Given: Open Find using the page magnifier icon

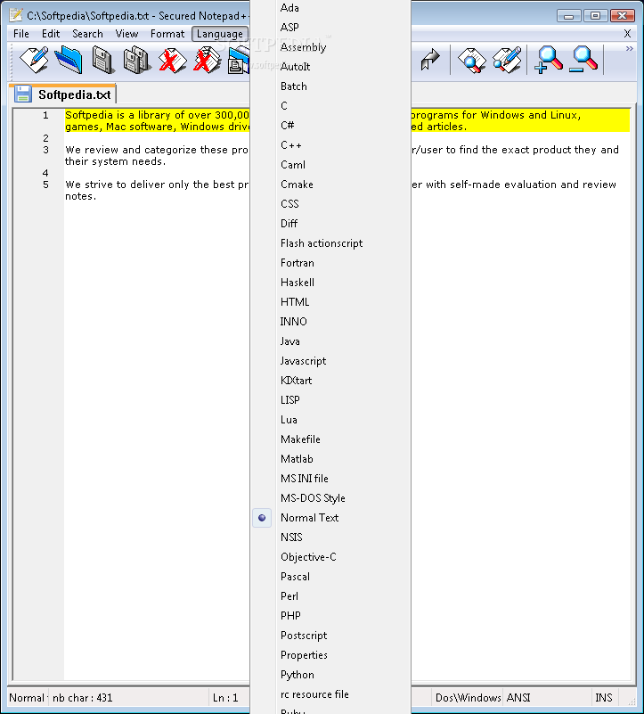Looking at the screenshot, I should coord(471,60).
